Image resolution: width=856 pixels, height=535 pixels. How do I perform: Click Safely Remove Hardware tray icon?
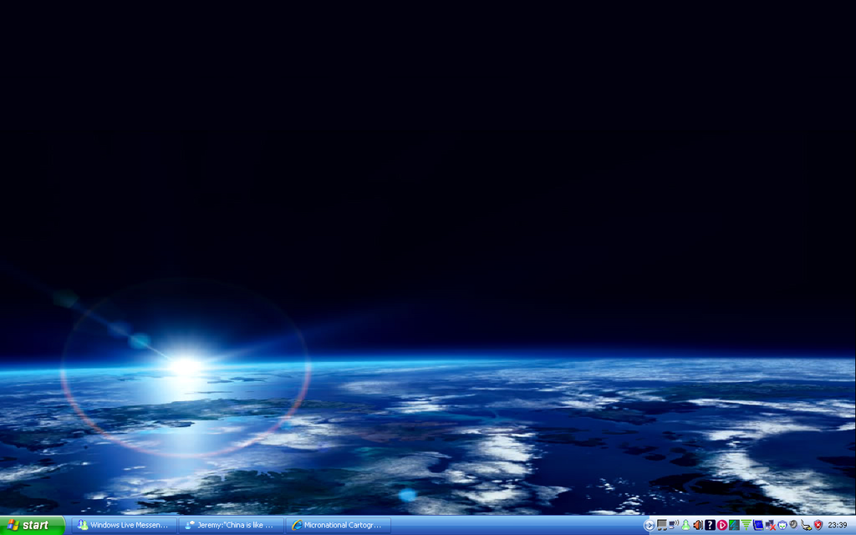(x=806, y=525)
